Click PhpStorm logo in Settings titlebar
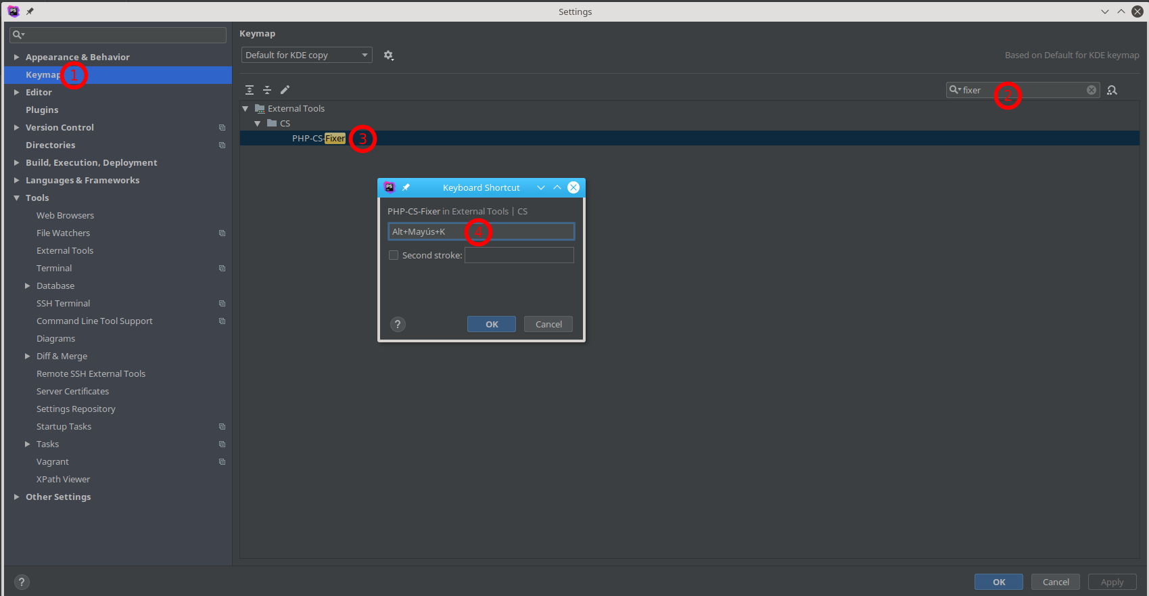Image resolution: width=1149 pixels, height=596 pixels. pyautogui.click(x=13, y=11)
